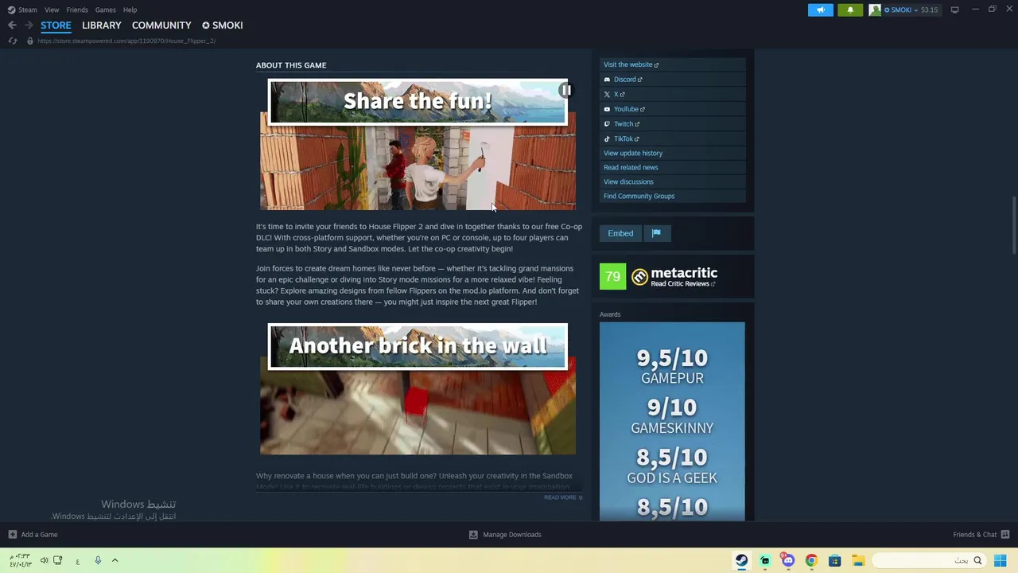Open Discord from the Windows taskbar
The height and width of the screenshot is (573, 1018).
pos(787,560)
